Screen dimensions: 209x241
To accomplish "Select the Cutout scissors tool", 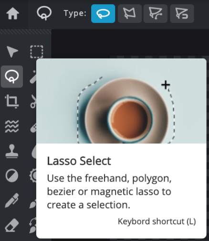I will [x=33, y=101].
